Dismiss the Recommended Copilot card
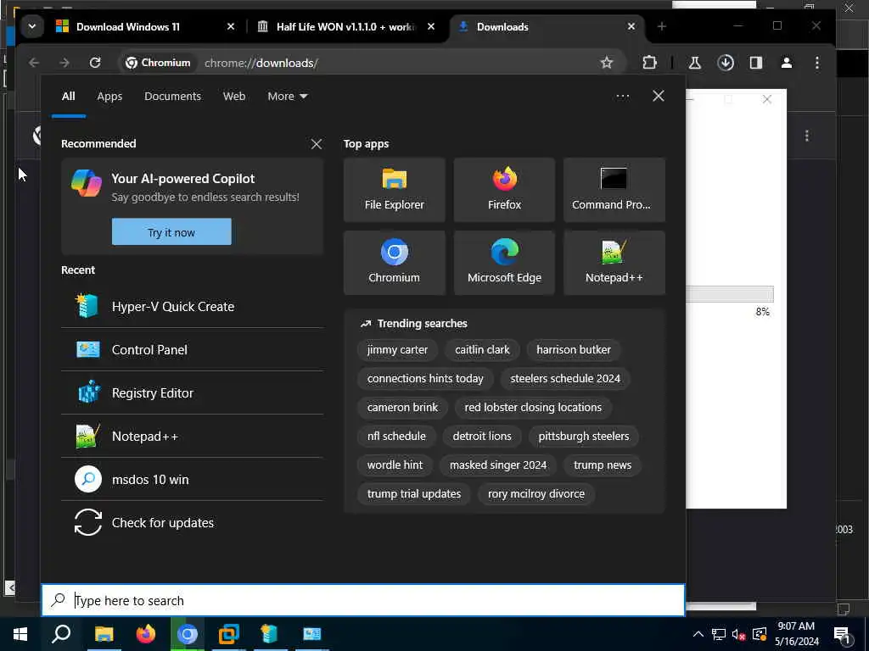The width and height of the screenshot is (869, 651). pos(317,144)
